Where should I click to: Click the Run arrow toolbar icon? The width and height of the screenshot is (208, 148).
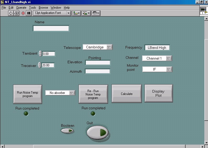tap(11, 13)
